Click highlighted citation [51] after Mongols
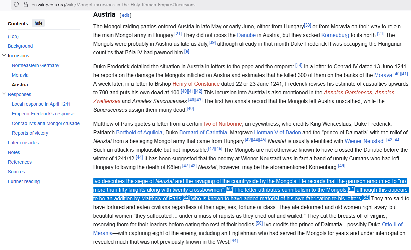The image size is (411, 250). tap(351, 188)
